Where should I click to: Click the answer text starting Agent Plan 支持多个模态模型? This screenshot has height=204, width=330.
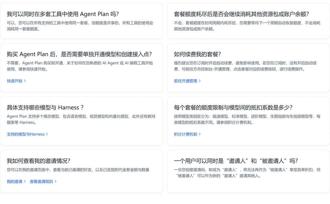coord(81,119)
